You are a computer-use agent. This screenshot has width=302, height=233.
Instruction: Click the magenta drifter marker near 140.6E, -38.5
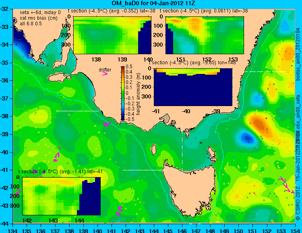click(x=107, y=124)
